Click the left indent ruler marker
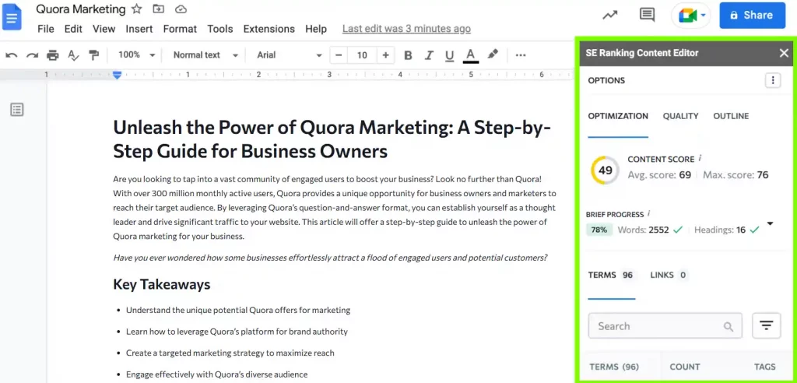 pyautogui.click(x=117, y=75)
